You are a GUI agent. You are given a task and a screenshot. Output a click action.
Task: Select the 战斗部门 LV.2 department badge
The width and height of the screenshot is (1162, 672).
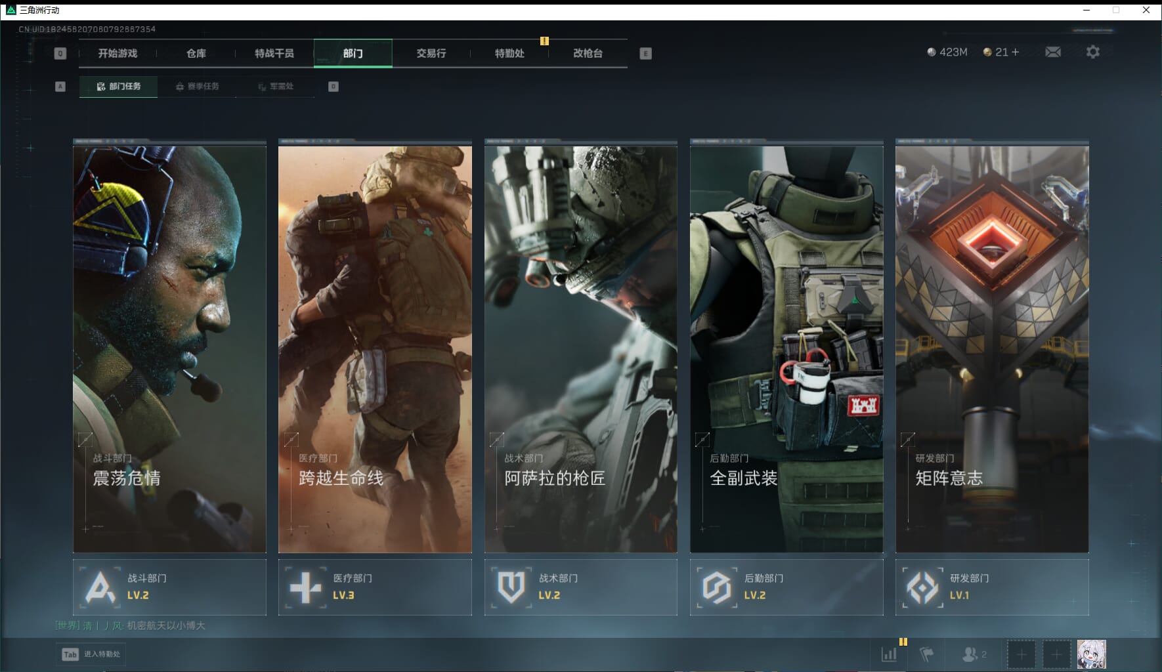[169, 587]
